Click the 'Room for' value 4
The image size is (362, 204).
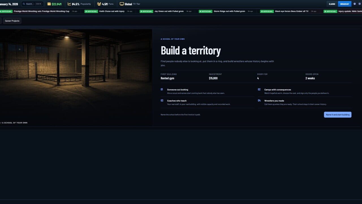[258, 78]
